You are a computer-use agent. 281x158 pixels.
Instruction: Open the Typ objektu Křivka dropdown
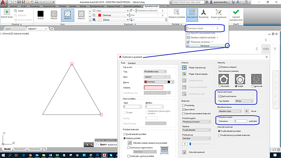tap(244, 101)
